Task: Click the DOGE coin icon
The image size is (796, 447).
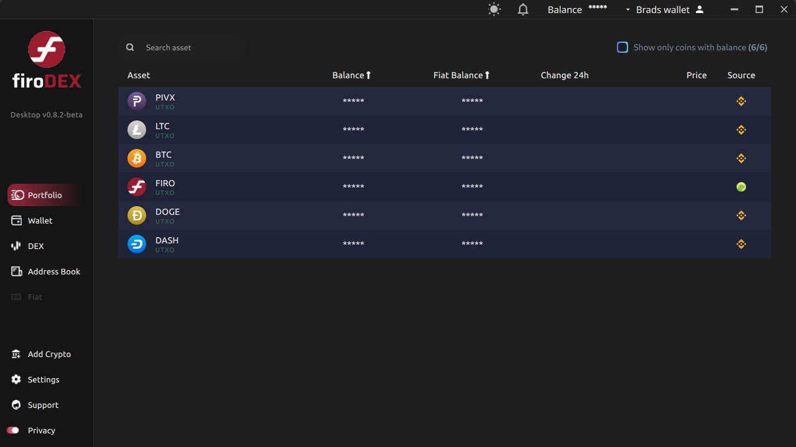Action: pos(137,215)
